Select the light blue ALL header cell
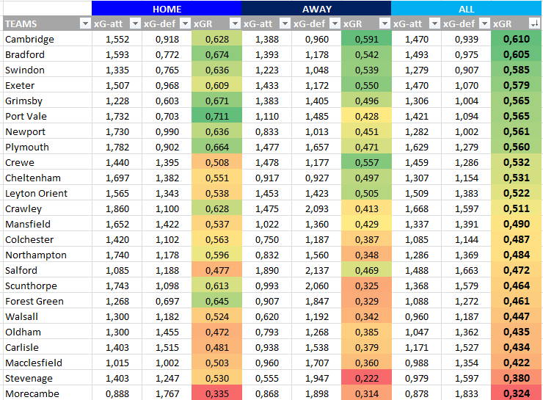Image resolution: width=543 pixels, height=400 pixels. tap(466, 8)
